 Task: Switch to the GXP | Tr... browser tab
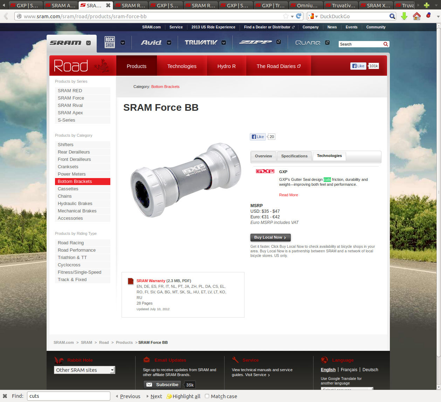coord(271,5)
